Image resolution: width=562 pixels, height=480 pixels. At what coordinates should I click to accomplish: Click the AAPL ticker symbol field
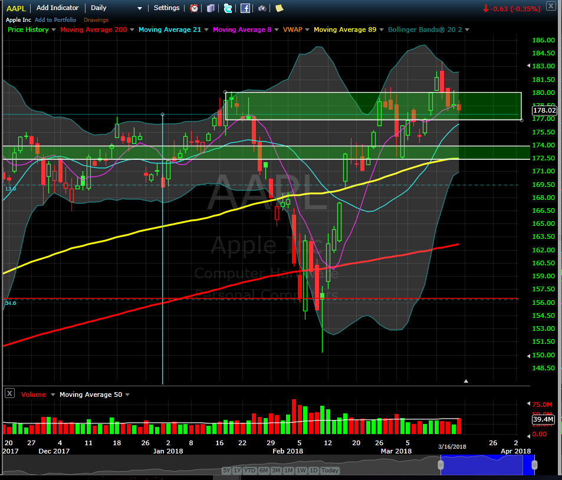click(16, 8)
